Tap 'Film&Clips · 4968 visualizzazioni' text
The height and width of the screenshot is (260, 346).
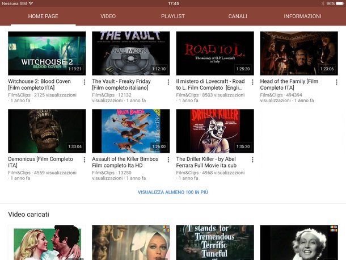click(x=210, y=173)
